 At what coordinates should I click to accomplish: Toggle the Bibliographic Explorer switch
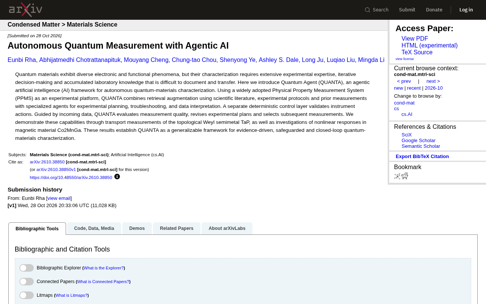point(27,268)
